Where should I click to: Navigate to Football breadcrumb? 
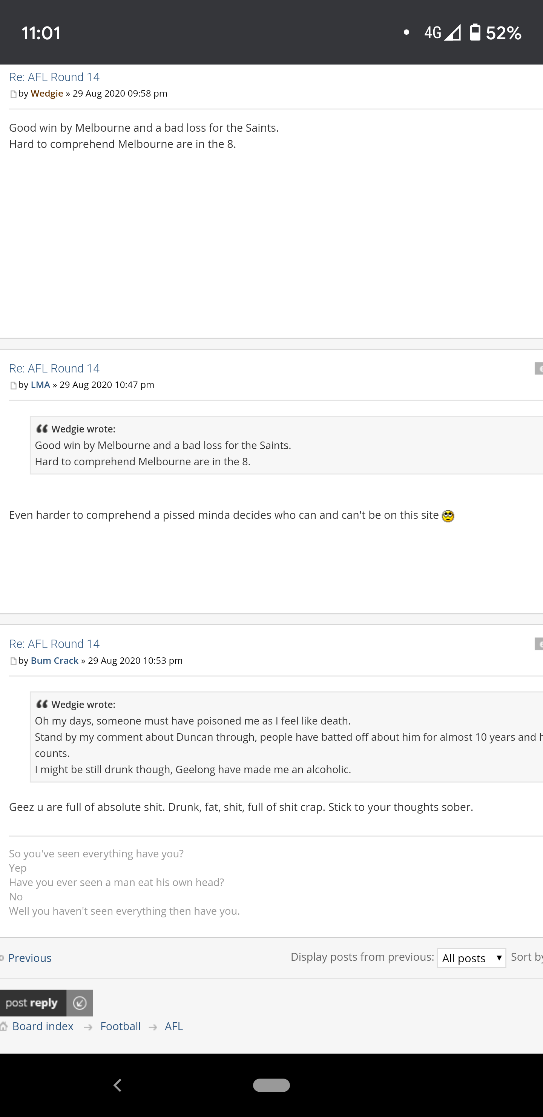[120, 1026]
